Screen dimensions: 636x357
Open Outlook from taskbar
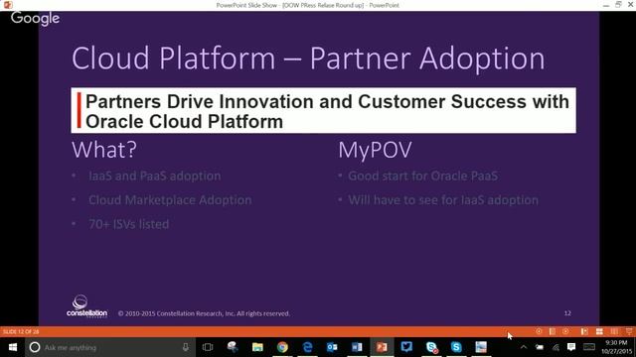(332, 347)
